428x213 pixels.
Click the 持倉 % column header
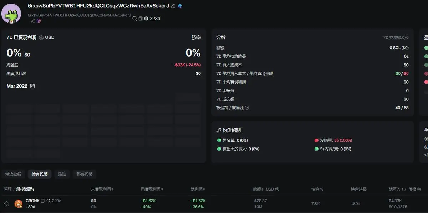coord(317,189)
